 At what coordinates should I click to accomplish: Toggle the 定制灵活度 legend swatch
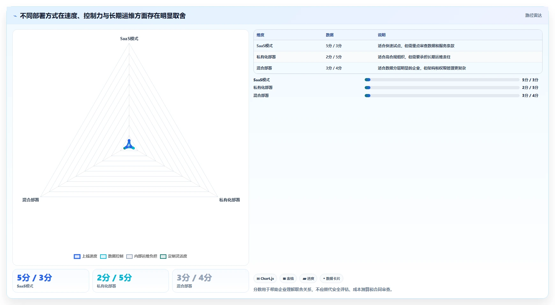tap(163, 257)
